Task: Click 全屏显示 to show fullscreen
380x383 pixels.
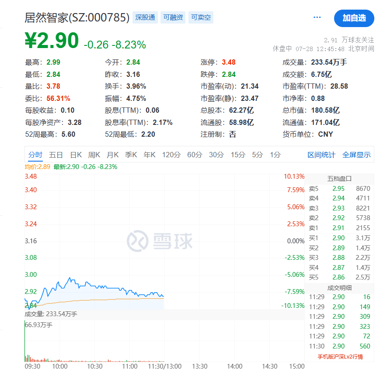Action: tap(356, 155)
